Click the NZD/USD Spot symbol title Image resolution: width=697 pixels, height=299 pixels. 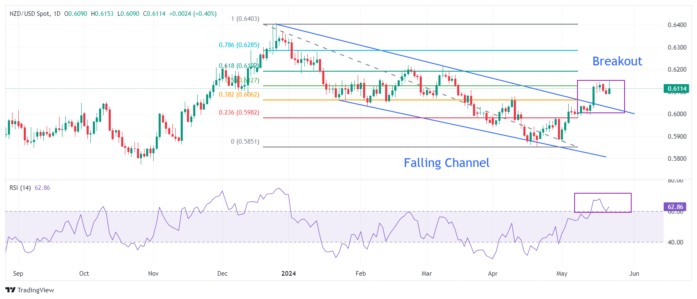(x=29, y=14)
